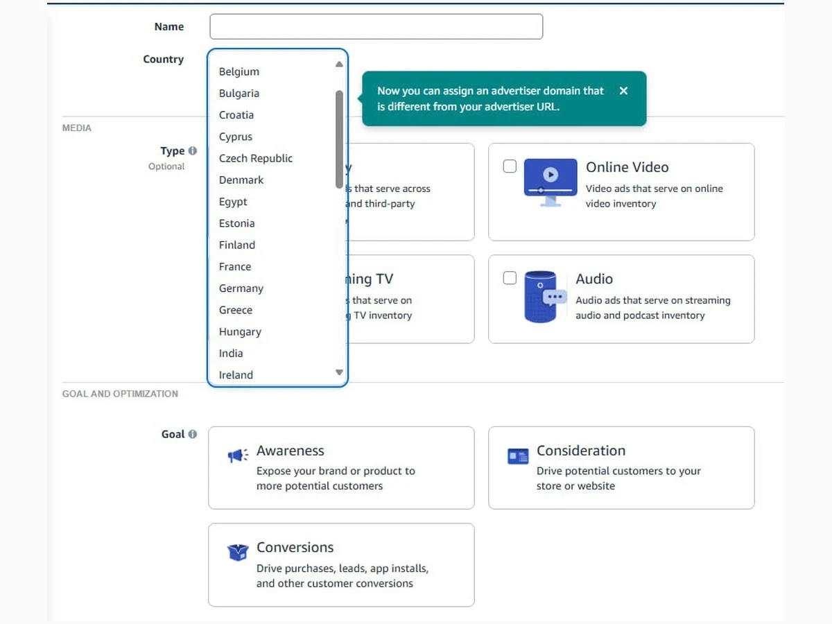The height and width of the screenshot is (624, 832).
Task: Click the Consideration card icon
Action: point(518,456)
